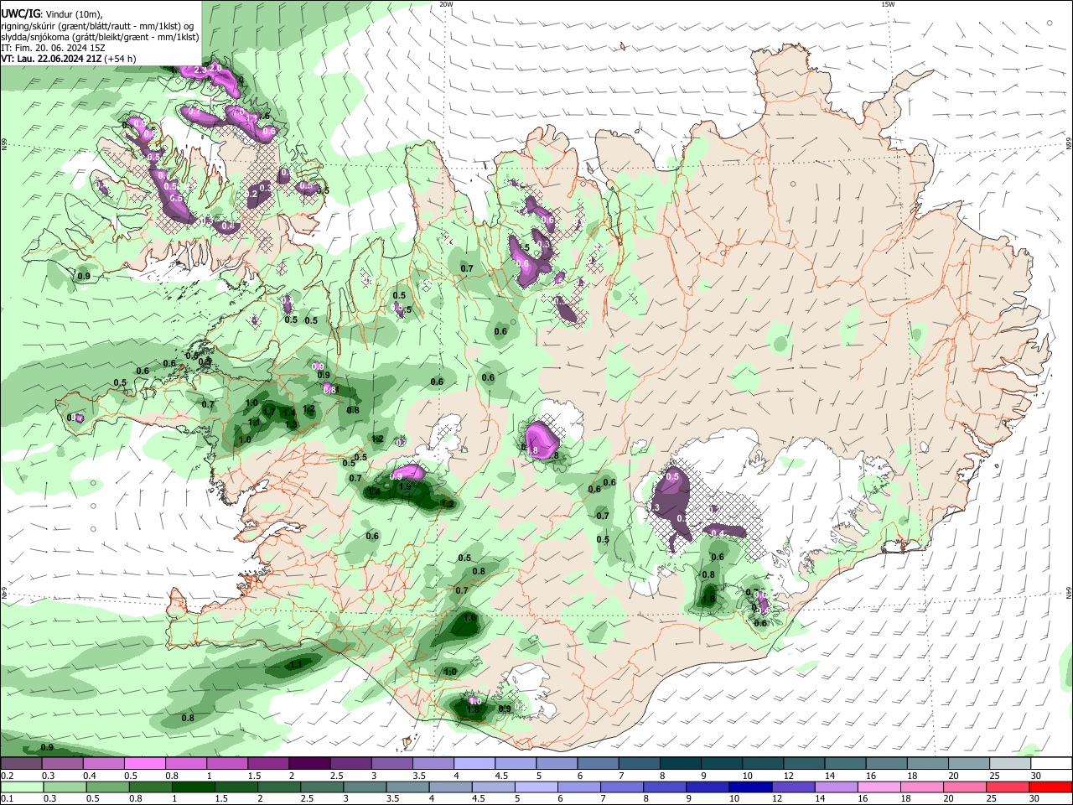Click the '2.3' snowfall value on the map
This screenshot has height=805, width=1073.
click(x=200, y=70)
